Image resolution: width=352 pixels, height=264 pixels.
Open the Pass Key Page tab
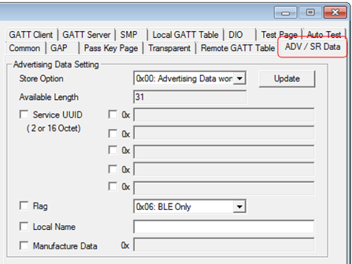[x=111, y=48]
